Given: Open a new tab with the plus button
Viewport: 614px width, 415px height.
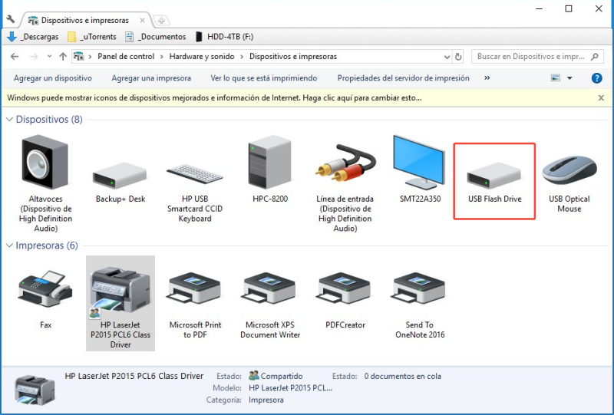Looking at the screenshot, I should (x=161, y=21).
